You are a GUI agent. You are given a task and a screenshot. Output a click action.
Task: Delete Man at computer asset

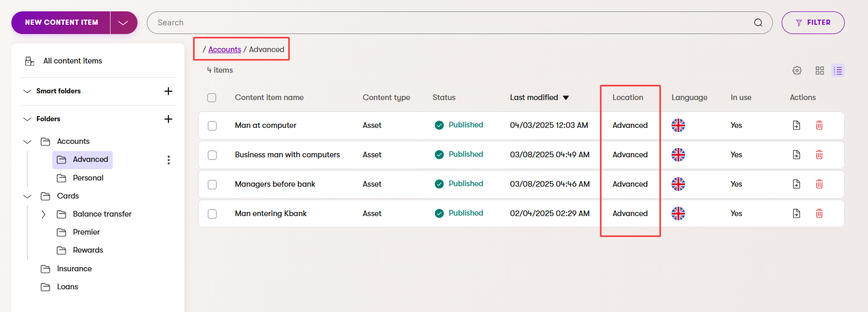[819, 125]
